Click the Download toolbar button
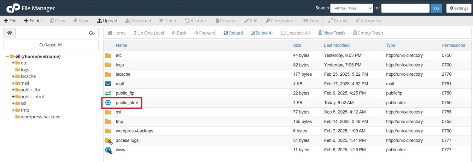 pos(138,21)
